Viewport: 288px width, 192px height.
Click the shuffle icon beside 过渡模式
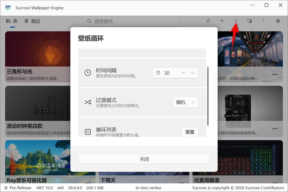pos(88,102)
